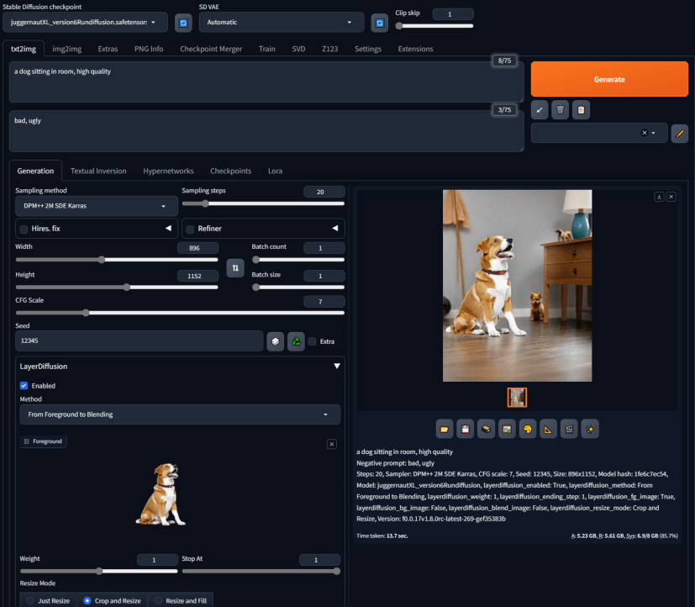Screen dimensions: 695x607
Task: Adjust the Sampling steps slider
Action: pyautogui.click(x=263, y=203)
